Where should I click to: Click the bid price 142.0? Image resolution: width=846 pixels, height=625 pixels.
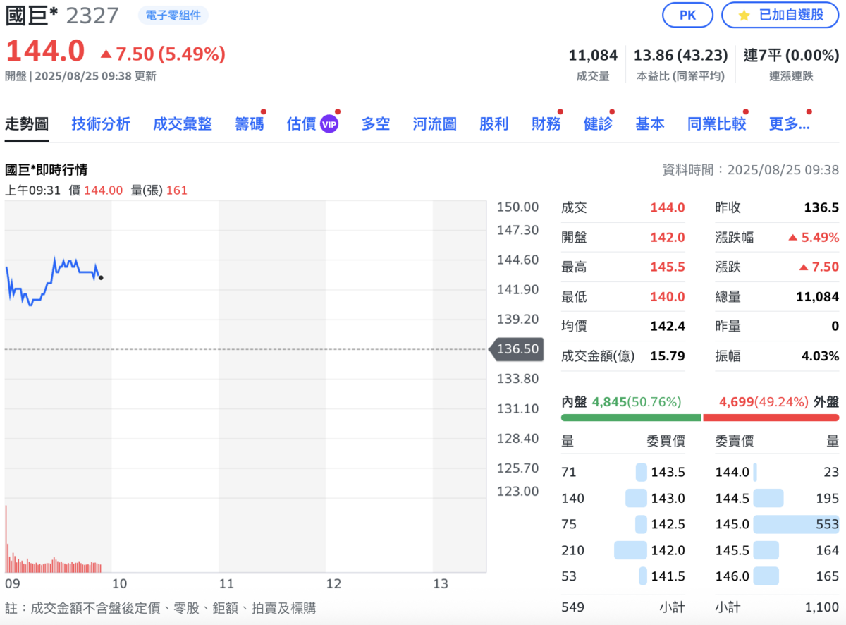(668, 550)
